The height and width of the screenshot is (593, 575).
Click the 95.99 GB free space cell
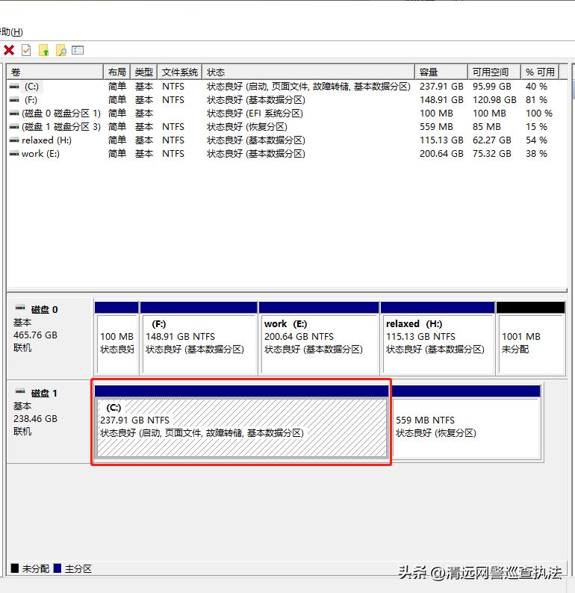[491, 87]
